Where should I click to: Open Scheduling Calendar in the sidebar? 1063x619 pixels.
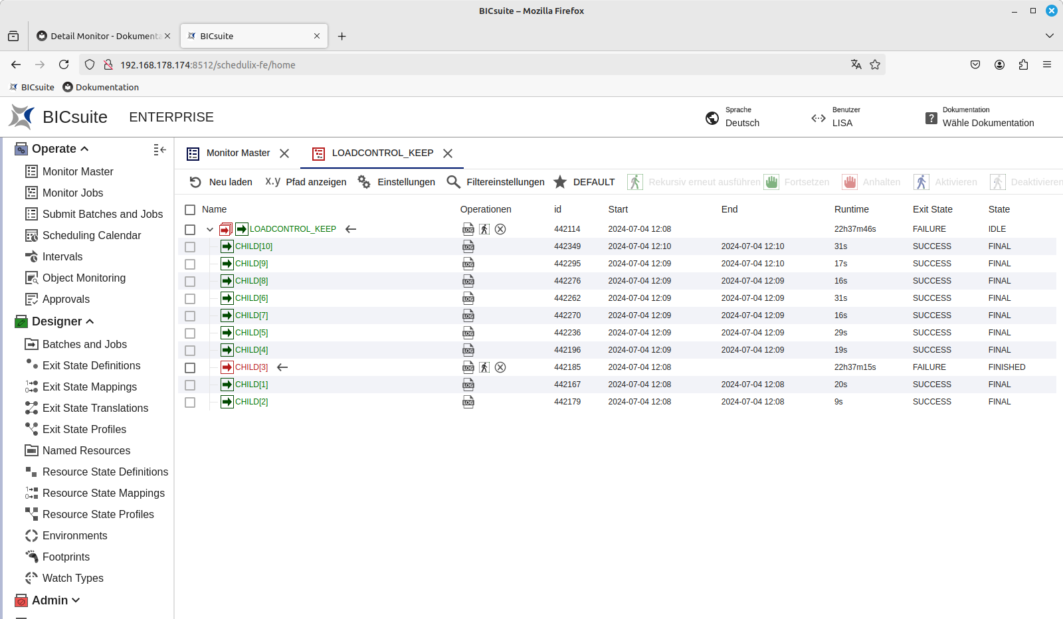pyautogui.click(x=92, y=235)
